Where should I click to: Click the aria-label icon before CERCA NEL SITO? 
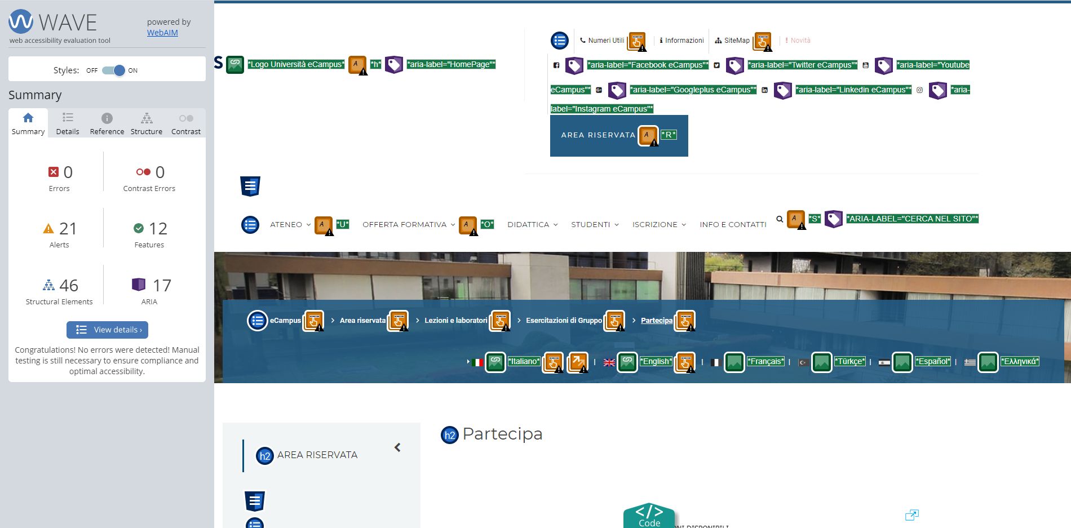coord(834,219)
